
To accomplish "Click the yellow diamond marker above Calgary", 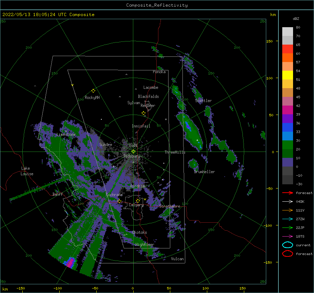I will [138, 201].
